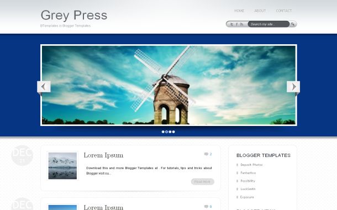Open the Possibility sidebar link
This screenshot has width=337, height=210.
click(x=248, y=181)
